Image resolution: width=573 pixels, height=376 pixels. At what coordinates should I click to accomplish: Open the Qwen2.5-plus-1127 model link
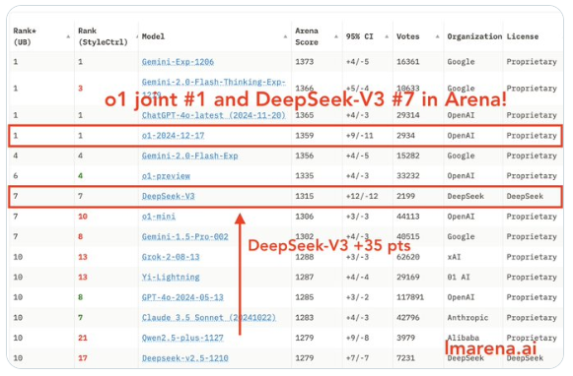coord(182,338)
